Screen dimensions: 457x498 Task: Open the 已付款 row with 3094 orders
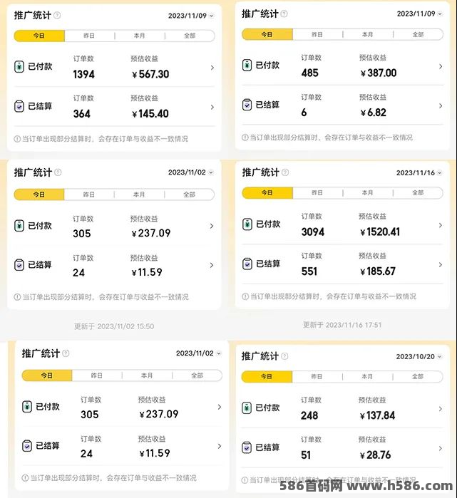343,225
